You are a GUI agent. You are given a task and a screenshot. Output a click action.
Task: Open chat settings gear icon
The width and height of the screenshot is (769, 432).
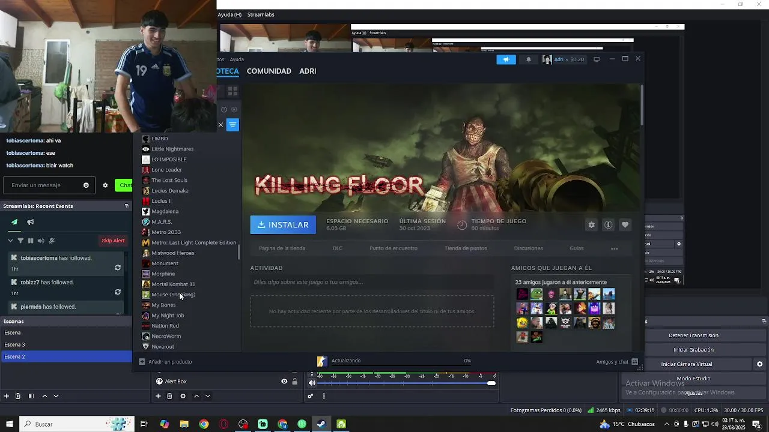pyautogui.click(x=105, y=185)
